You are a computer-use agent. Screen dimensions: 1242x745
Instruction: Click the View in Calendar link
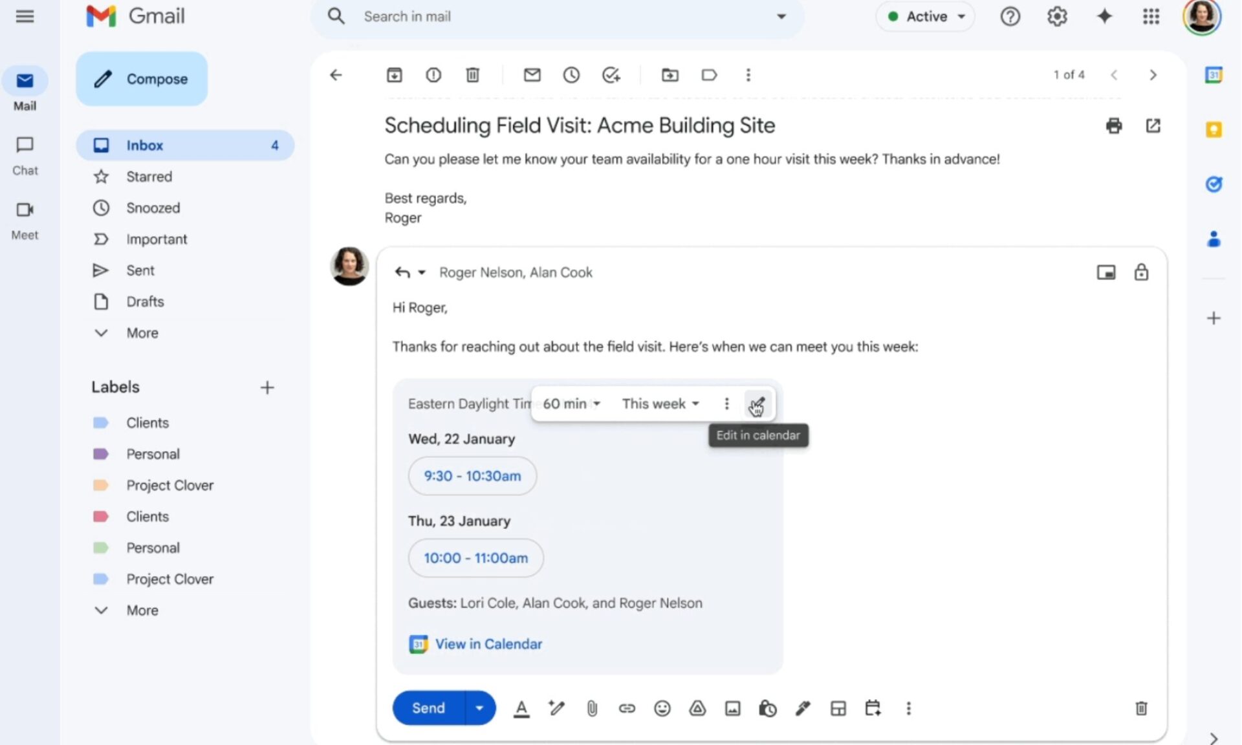click(x=488, y=644)
